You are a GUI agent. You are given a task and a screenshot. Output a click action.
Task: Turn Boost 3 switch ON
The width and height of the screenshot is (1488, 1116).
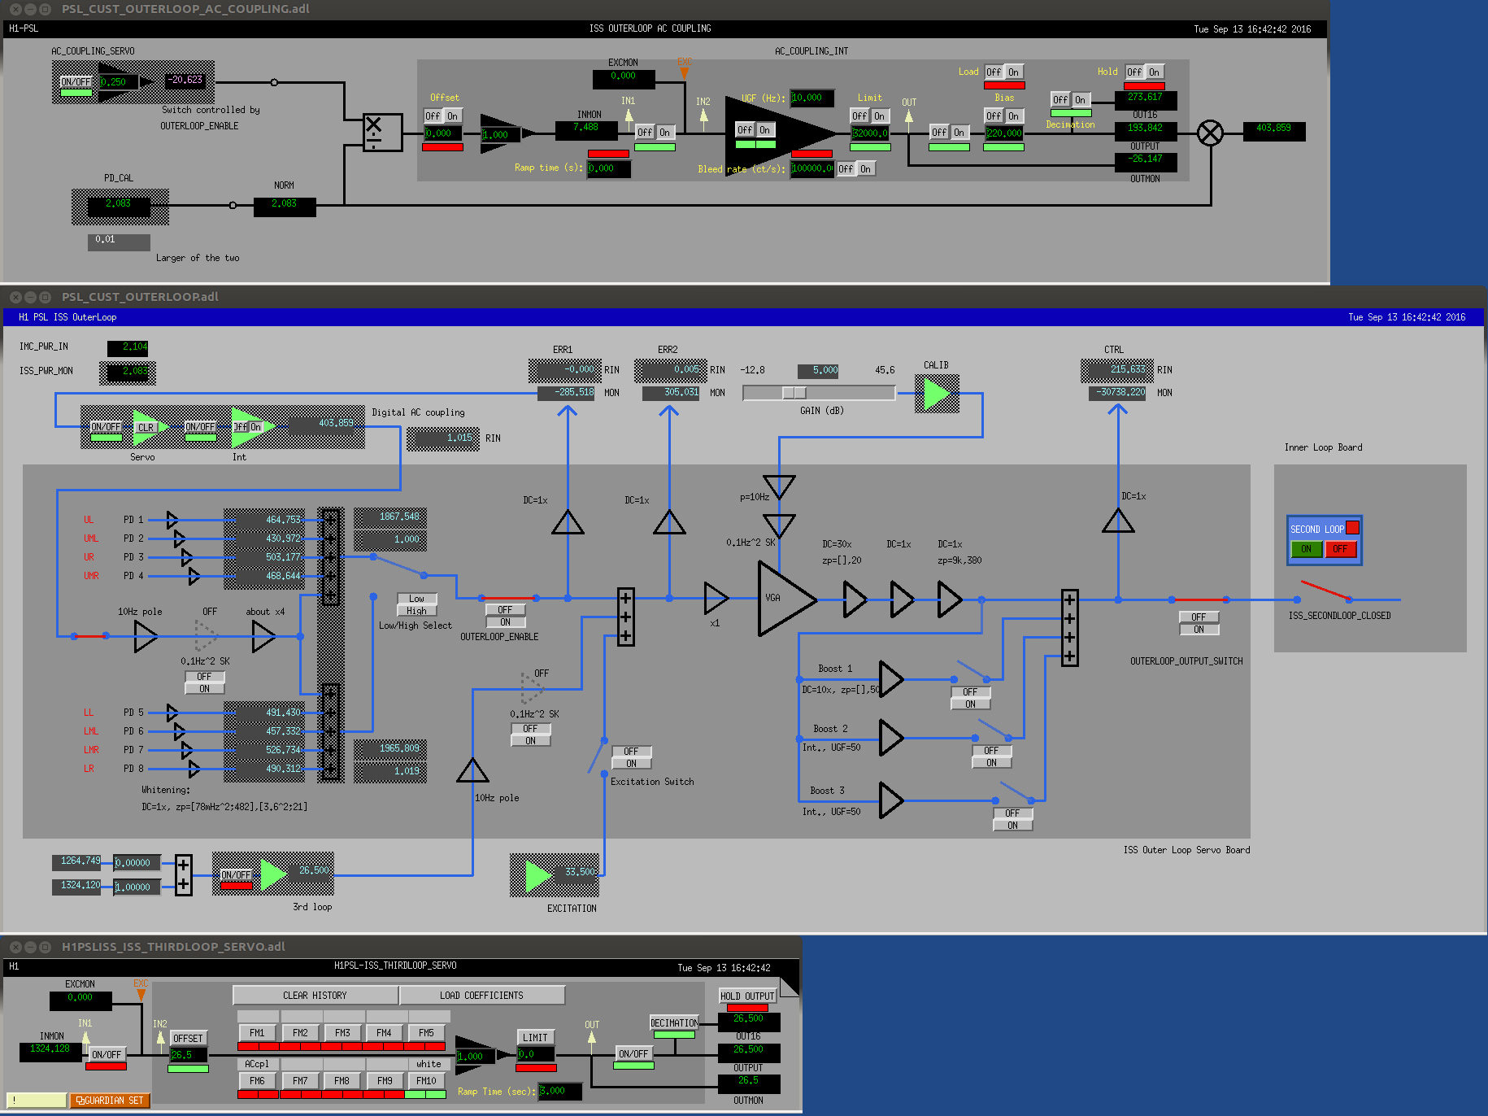coord(1012,826)
